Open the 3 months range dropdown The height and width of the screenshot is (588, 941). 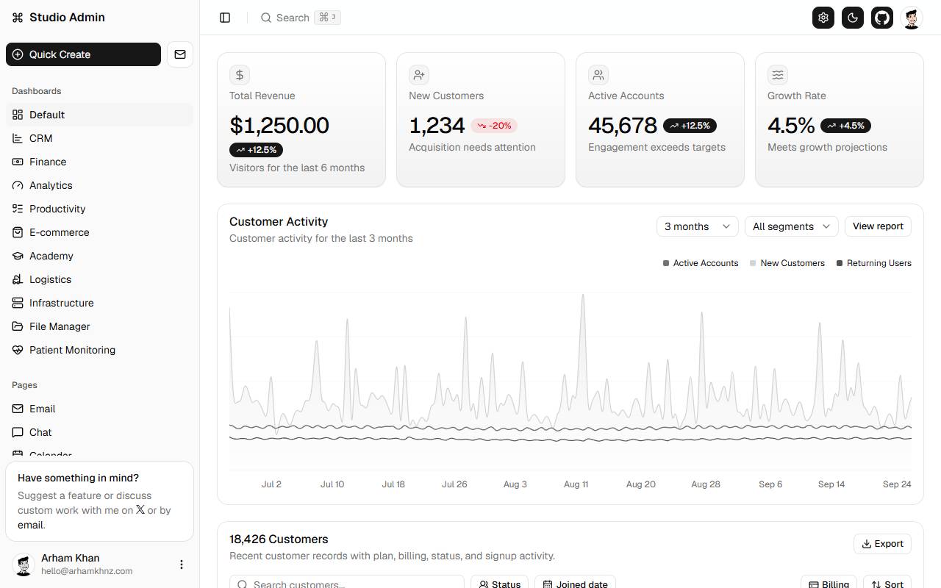[x=697, y=226]
